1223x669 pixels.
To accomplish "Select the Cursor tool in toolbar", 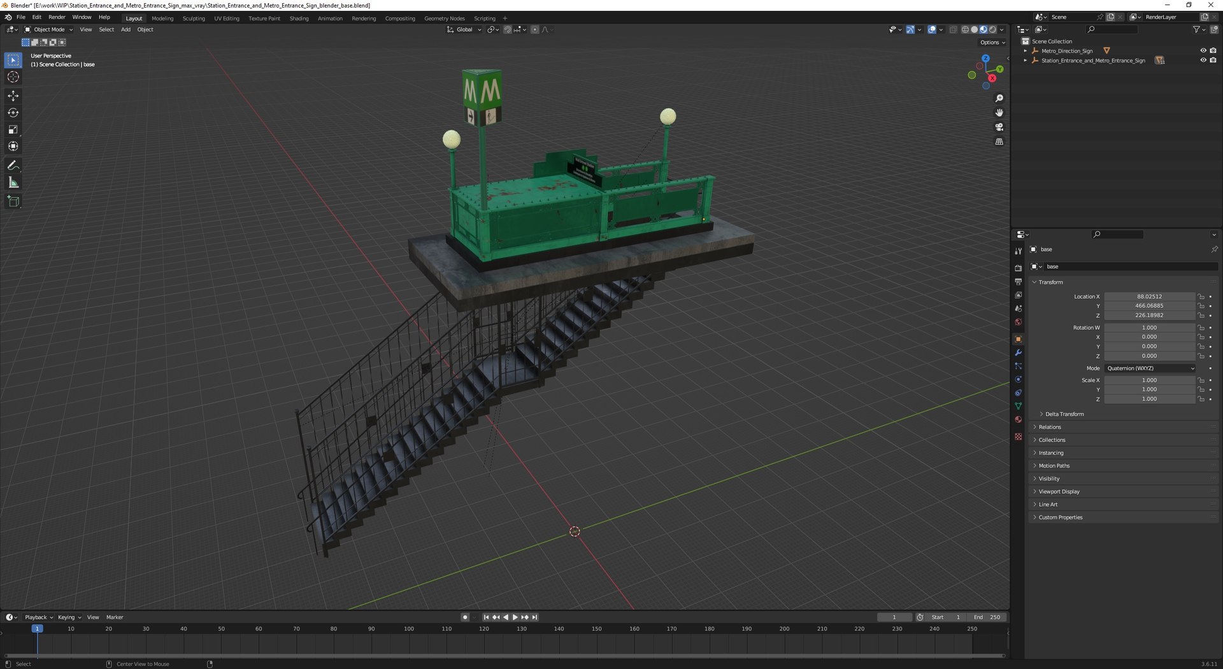I will tap(13, 77).
